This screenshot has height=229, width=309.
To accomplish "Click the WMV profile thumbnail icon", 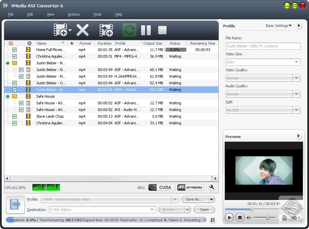I will [15, 204].
